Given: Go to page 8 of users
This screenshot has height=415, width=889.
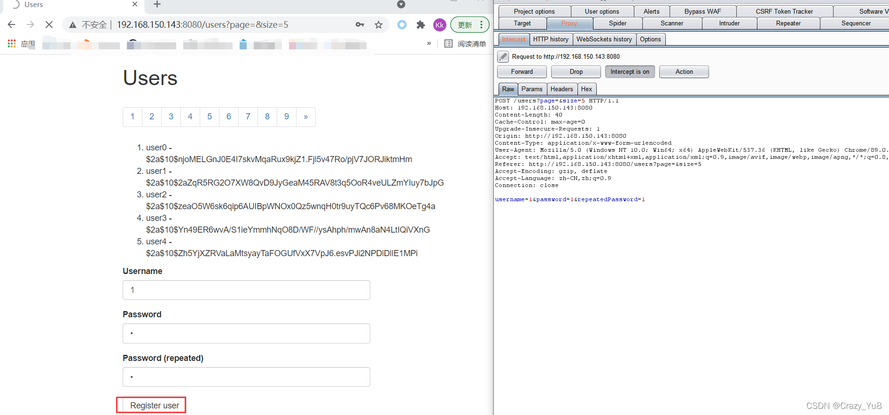Looking at the screenshot, I should pyautogui.click(x=267, y=117).
